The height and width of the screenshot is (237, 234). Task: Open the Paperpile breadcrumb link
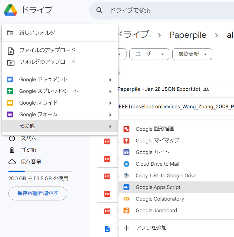click(x=188, y=35)
